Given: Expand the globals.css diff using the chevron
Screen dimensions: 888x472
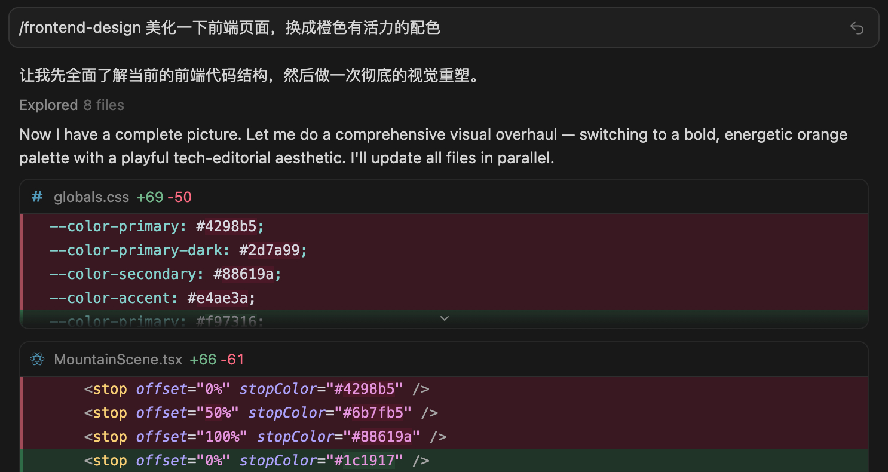Looking at the screenshot, I should click(x=444, y=319).
